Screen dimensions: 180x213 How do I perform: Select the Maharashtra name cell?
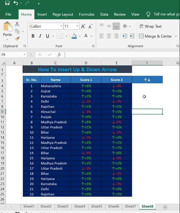tap(55, 86)
